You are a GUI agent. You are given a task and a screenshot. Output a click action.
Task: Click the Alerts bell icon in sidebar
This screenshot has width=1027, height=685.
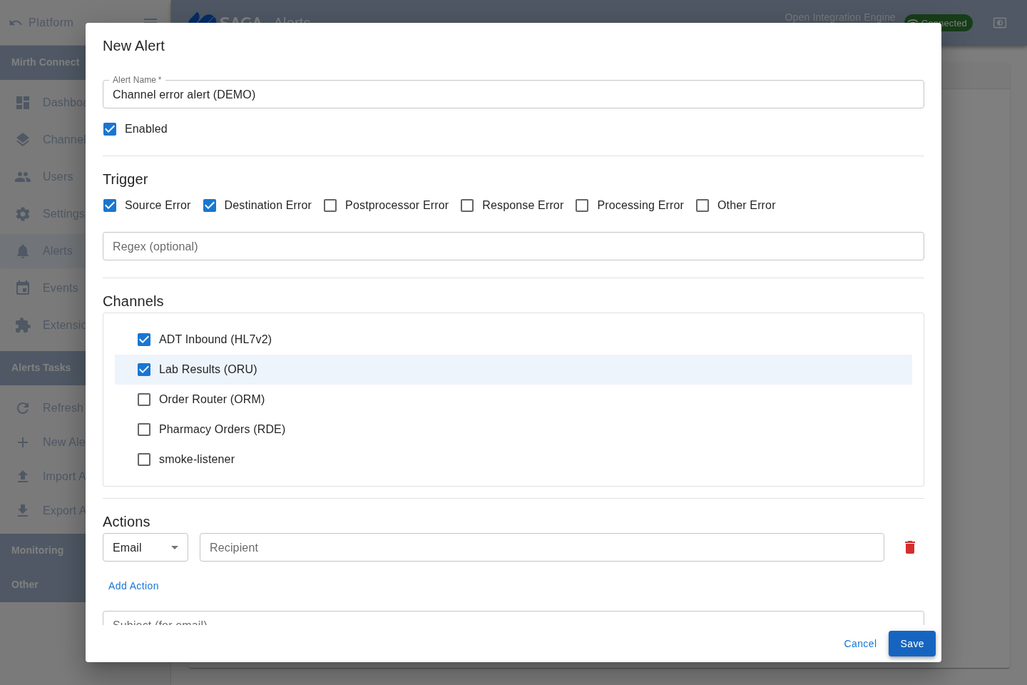tap(23, 251)
